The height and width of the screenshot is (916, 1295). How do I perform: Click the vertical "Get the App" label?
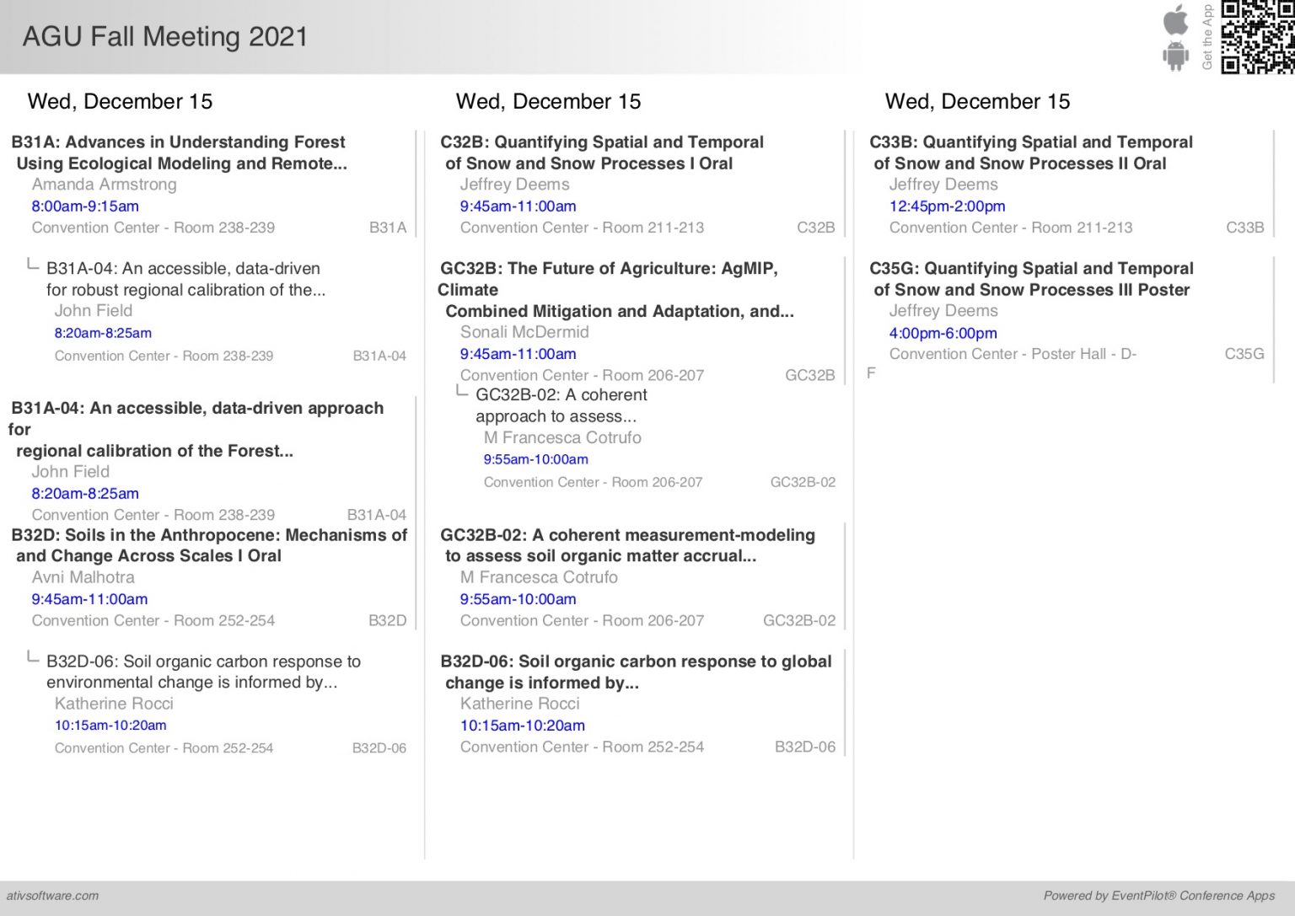(x=1206, y=37)
